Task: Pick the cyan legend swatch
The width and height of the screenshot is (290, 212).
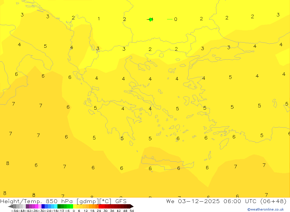Action: click(56, 206)
